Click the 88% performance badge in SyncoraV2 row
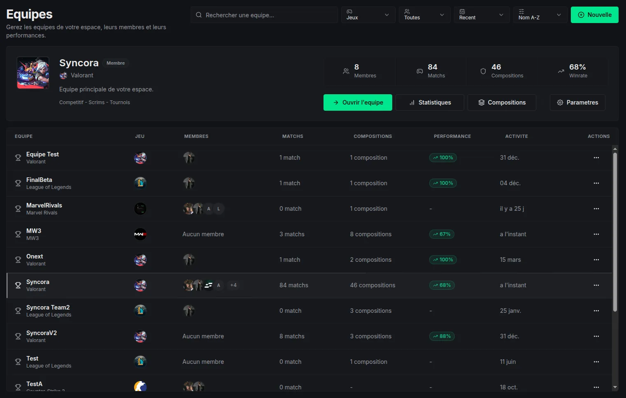Image resolution: width=626 pixels, height=398 pixels. click(x=442, y=336)
